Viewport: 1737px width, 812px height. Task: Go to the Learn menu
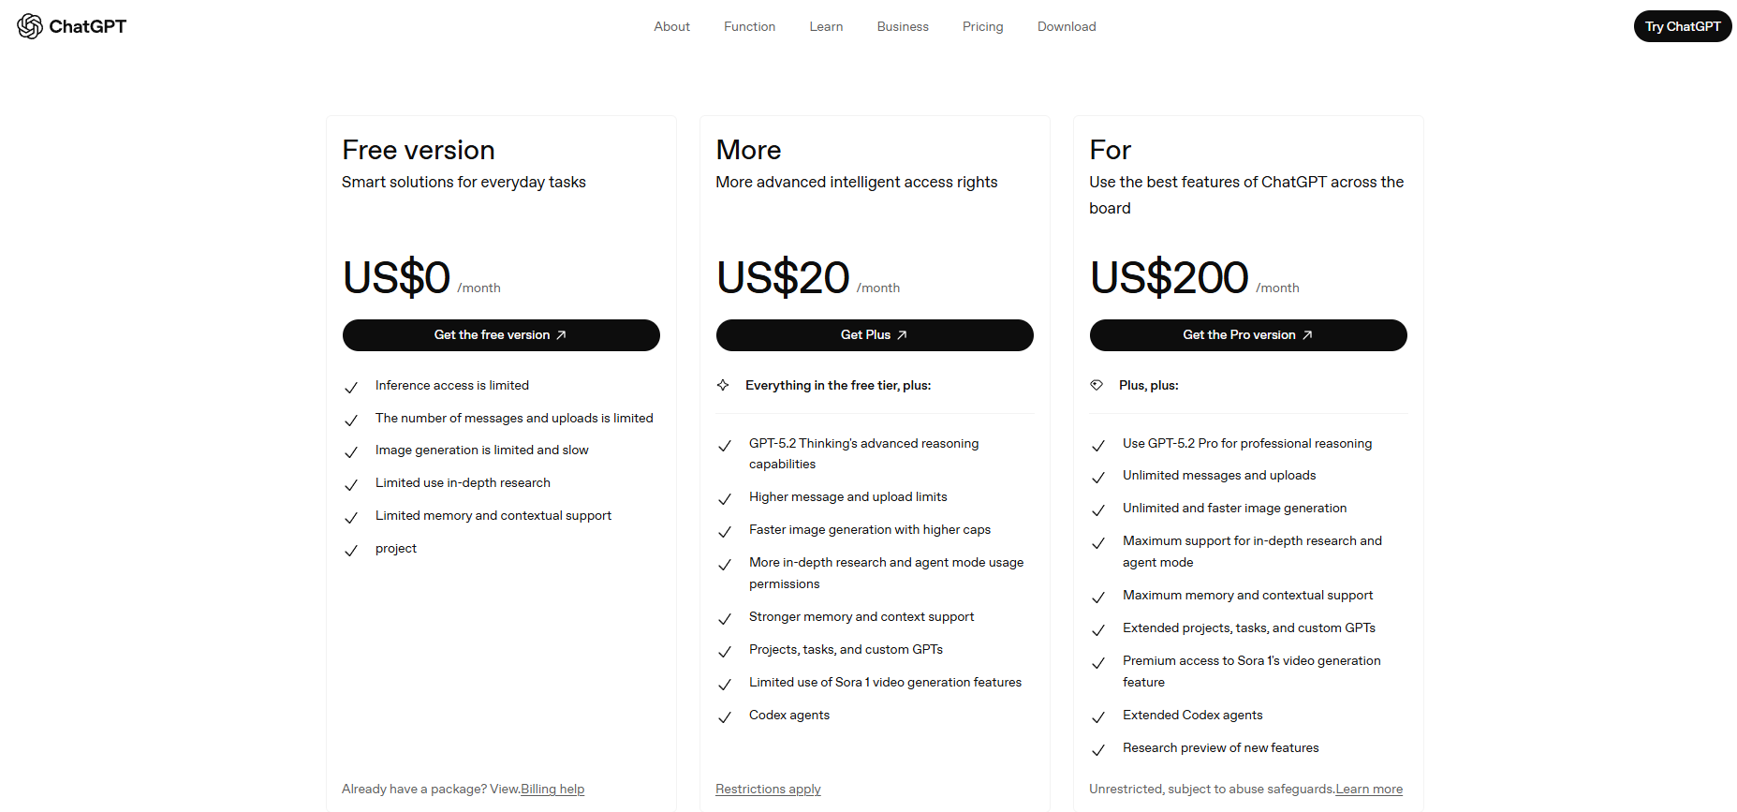(826, 26)
